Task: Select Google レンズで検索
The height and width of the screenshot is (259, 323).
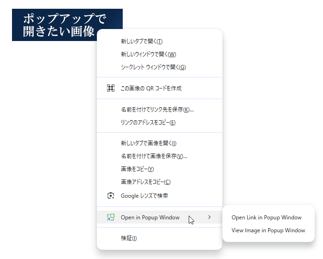Action: (160, 196)
